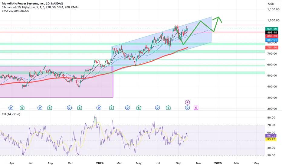Viewport: 282px width, 166px height.
Task: Open the dividend marker at the 2024 label
Action: pos(99,108)
